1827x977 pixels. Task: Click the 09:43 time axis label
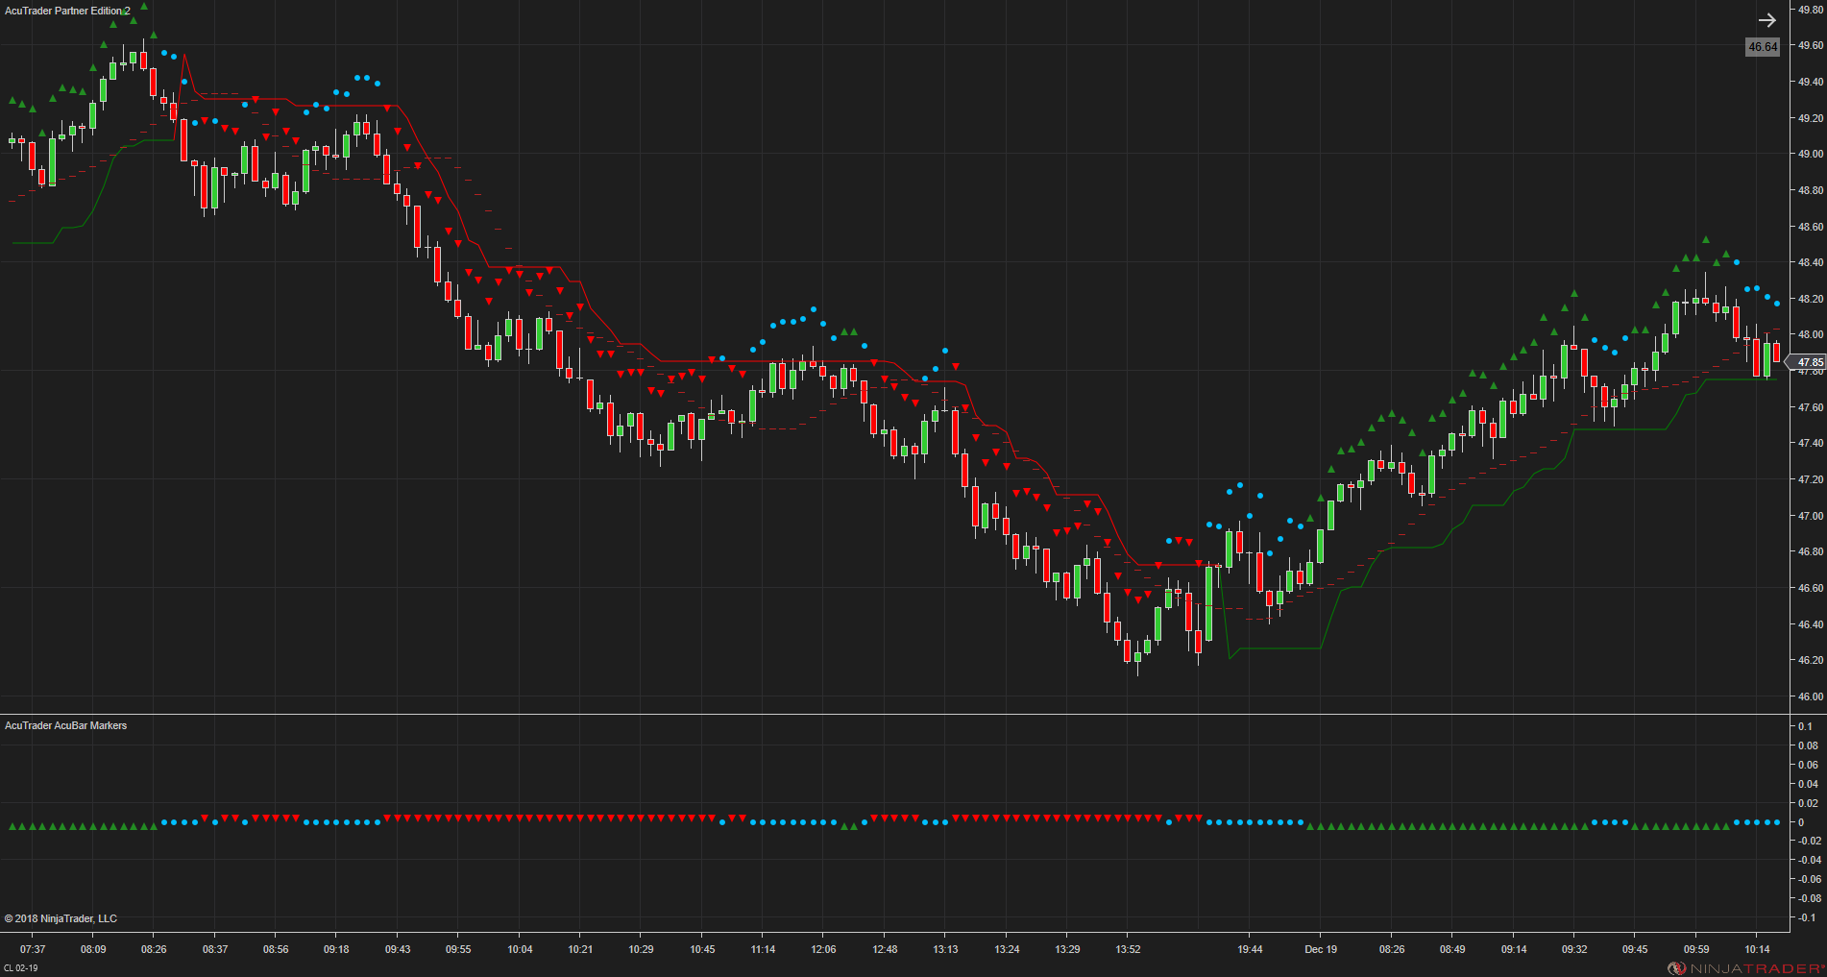pos(398,949)
